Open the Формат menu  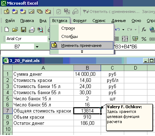[80, 21]
